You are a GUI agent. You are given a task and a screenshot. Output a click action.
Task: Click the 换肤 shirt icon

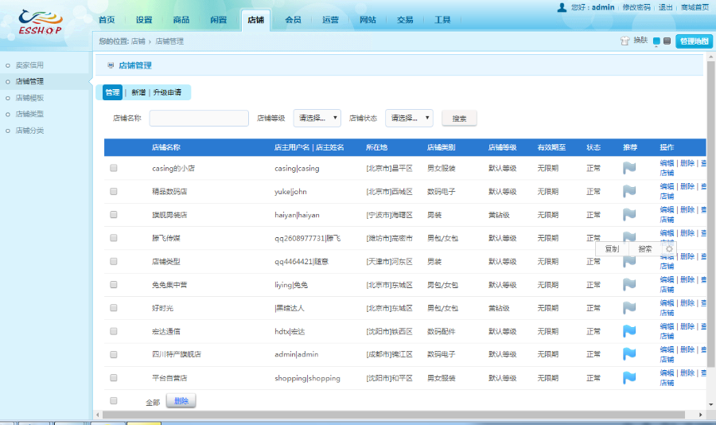coord(625,41)
